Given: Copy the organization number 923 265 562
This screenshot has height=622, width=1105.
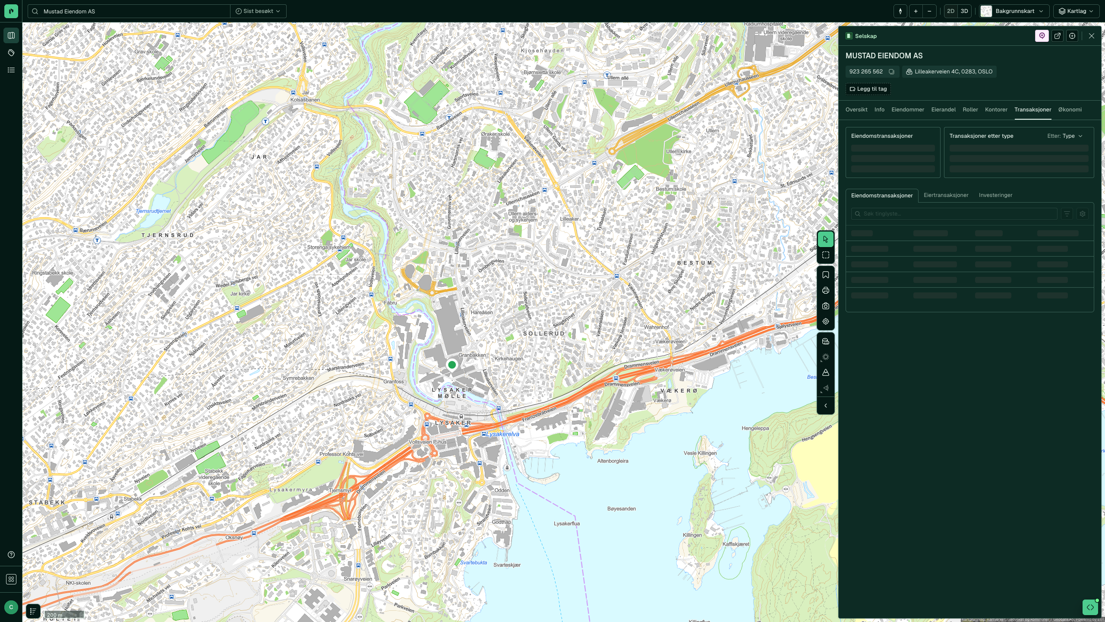Looking at the screenshot, I should (x=891, y=72).
